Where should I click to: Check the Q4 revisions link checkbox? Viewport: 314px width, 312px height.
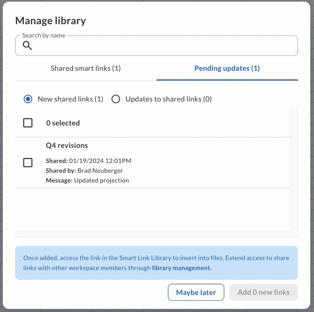28,163
